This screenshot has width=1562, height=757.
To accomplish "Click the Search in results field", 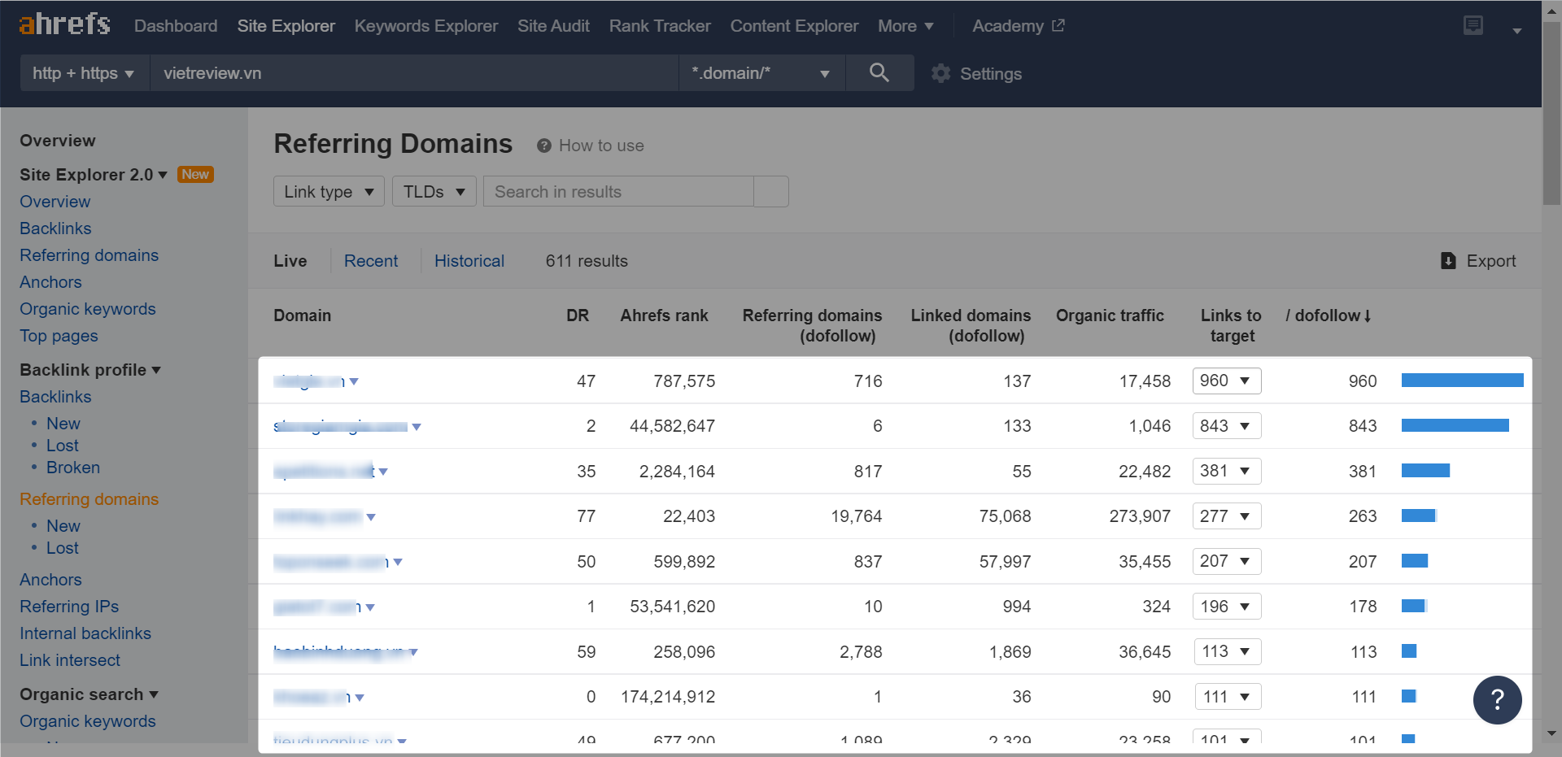I will [x=618, y=192].
